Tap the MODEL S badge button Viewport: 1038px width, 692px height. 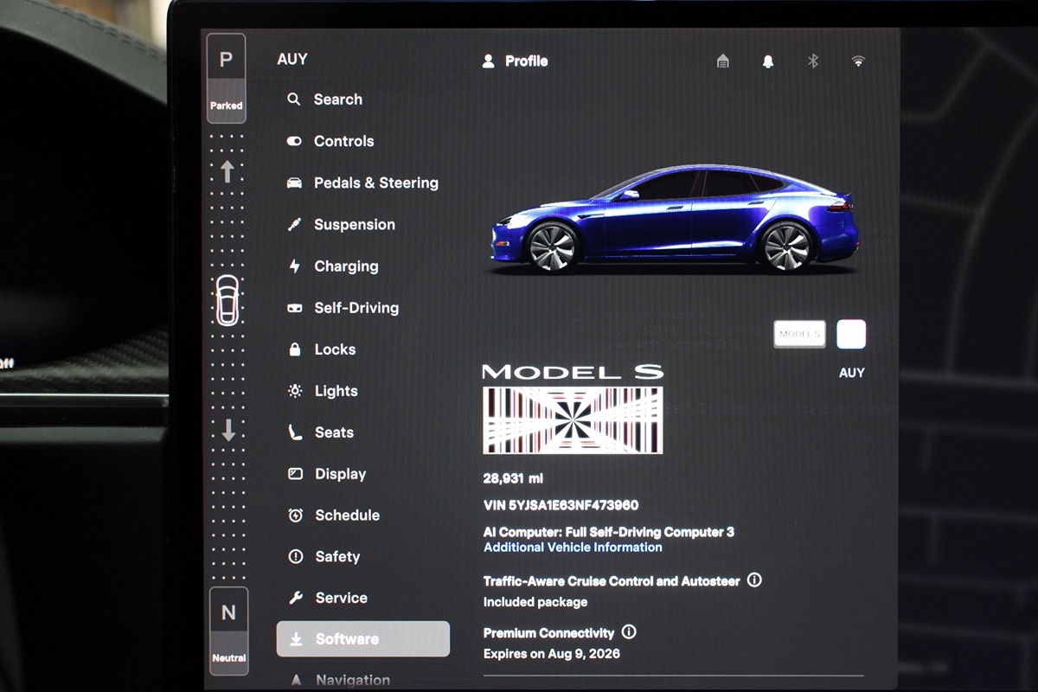800,334
